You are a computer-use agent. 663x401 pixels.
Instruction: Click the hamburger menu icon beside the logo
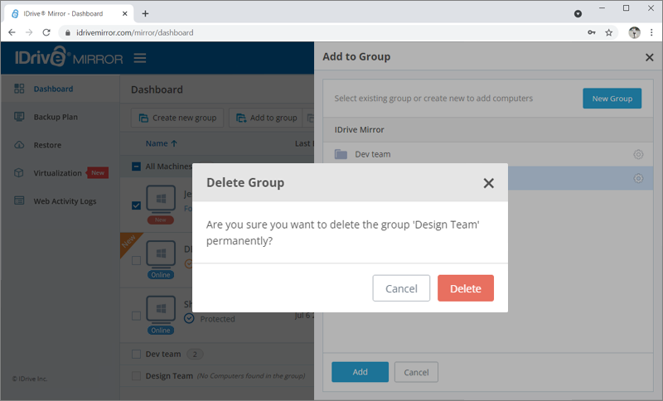[140, 58]
